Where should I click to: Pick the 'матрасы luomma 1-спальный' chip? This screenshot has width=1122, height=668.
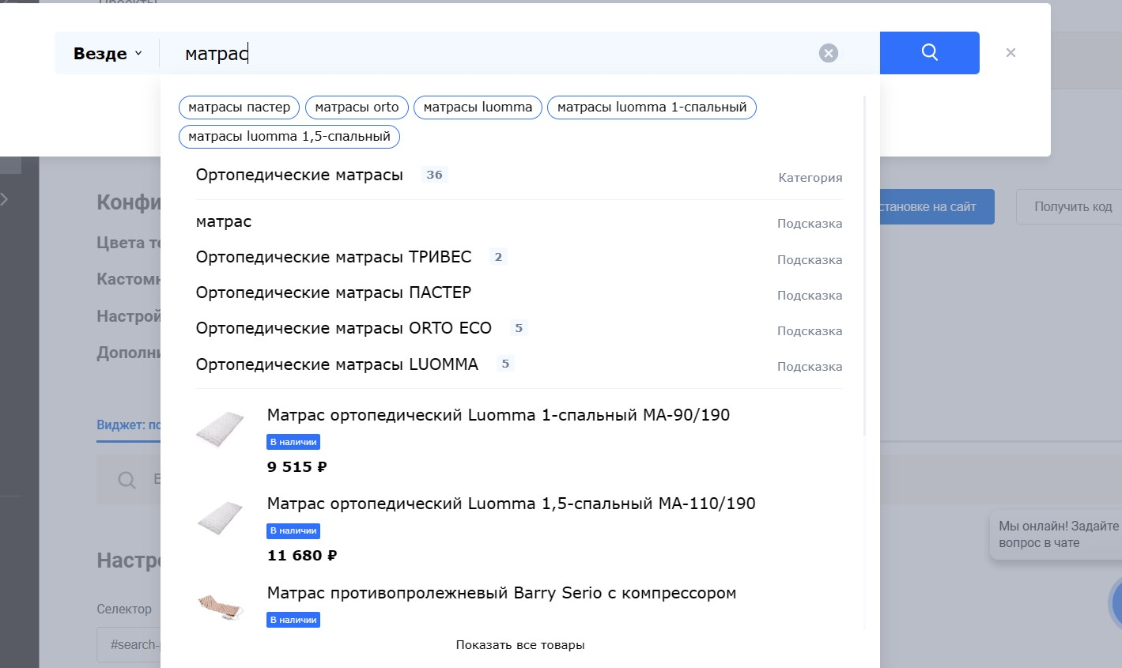point(652,108)
